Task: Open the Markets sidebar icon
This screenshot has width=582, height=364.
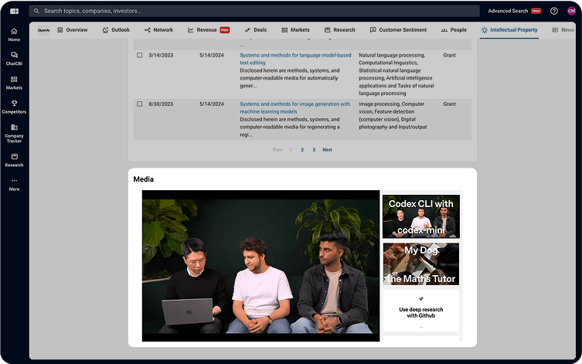Action: point(14,82)
